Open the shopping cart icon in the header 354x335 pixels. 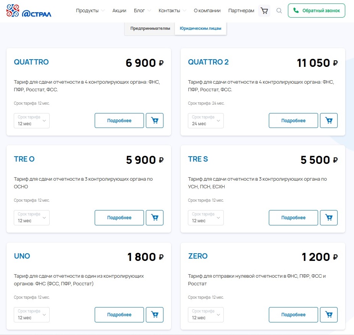pyautogui.click(x=264, y=10)
